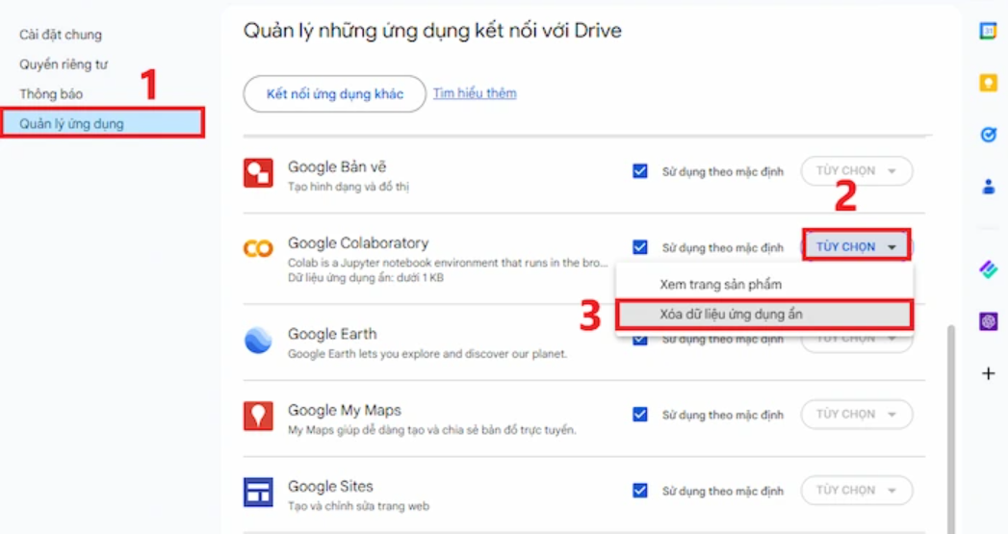Toggle default use checkbox for Google Sites
The image size is (1008, 534).
click(639, 491)
